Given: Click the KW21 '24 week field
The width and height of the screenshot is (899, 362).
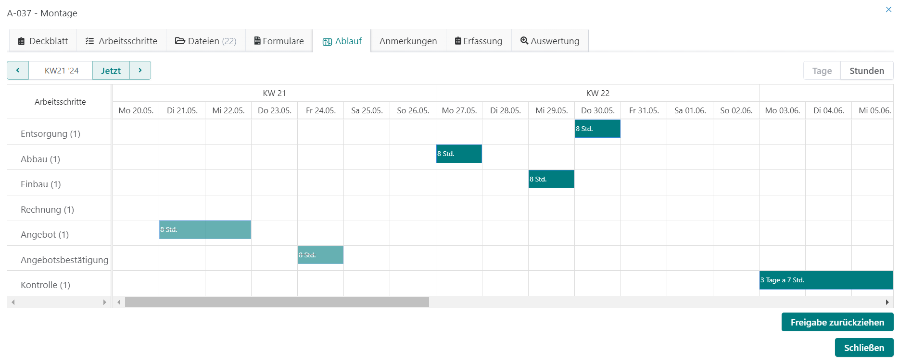Looking at the screenshot, I should 61,71.
